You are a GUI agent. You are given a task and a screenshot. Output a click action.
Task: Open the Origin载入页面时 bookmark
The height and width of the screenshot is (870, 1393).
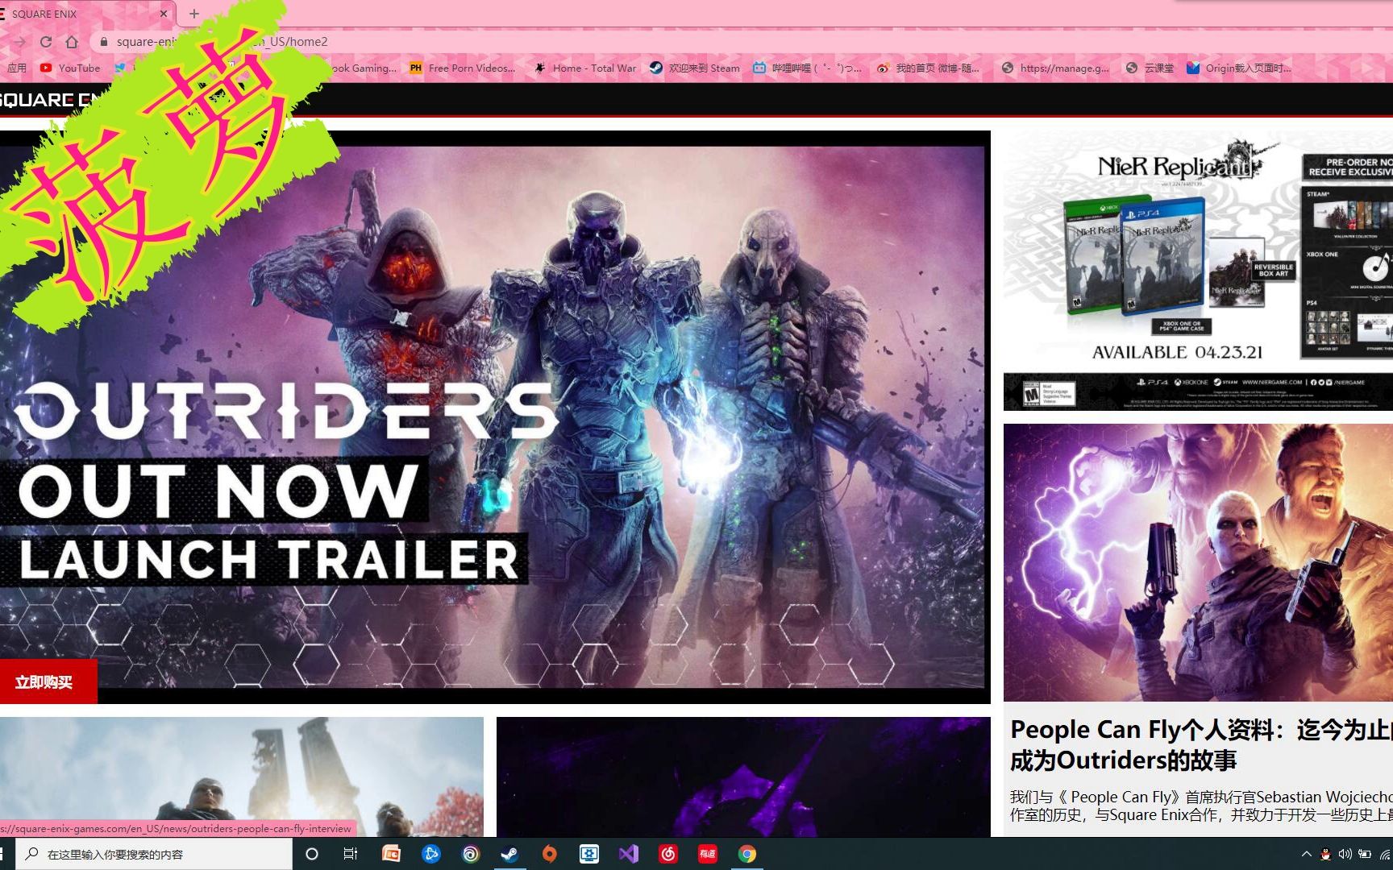coord(1239,68)
